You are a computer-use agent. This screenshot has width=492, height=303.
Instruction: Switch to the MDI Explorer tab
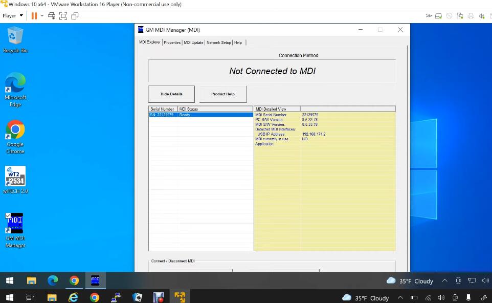tap(150, 42)
